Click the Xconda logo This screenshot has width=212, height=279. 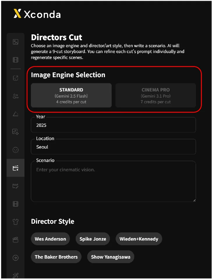tap(37, 14)
